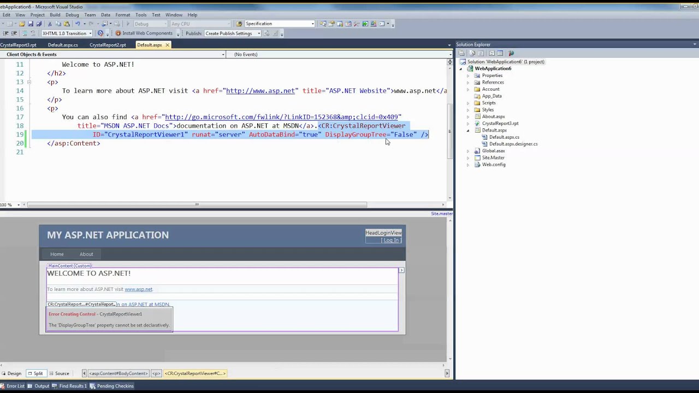Click Solution Explorer View Designer icon
This screenshot has width=699, height=393.
click(x=500, y=53)
